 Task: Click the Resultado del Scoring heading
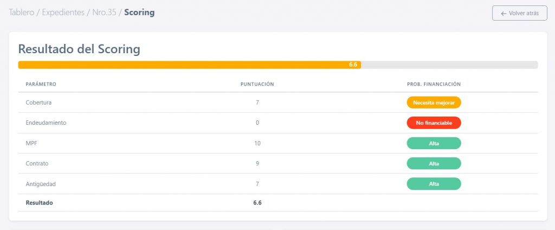tap(79, 49)
